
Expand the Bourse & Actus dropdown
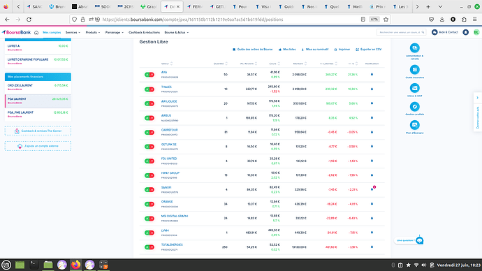click(x=177, y=32)
